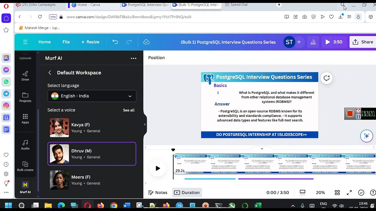The height and width of the screenshot is (211, 376).
Task: Open grid view of pages
Action: [x=337, y=193]
